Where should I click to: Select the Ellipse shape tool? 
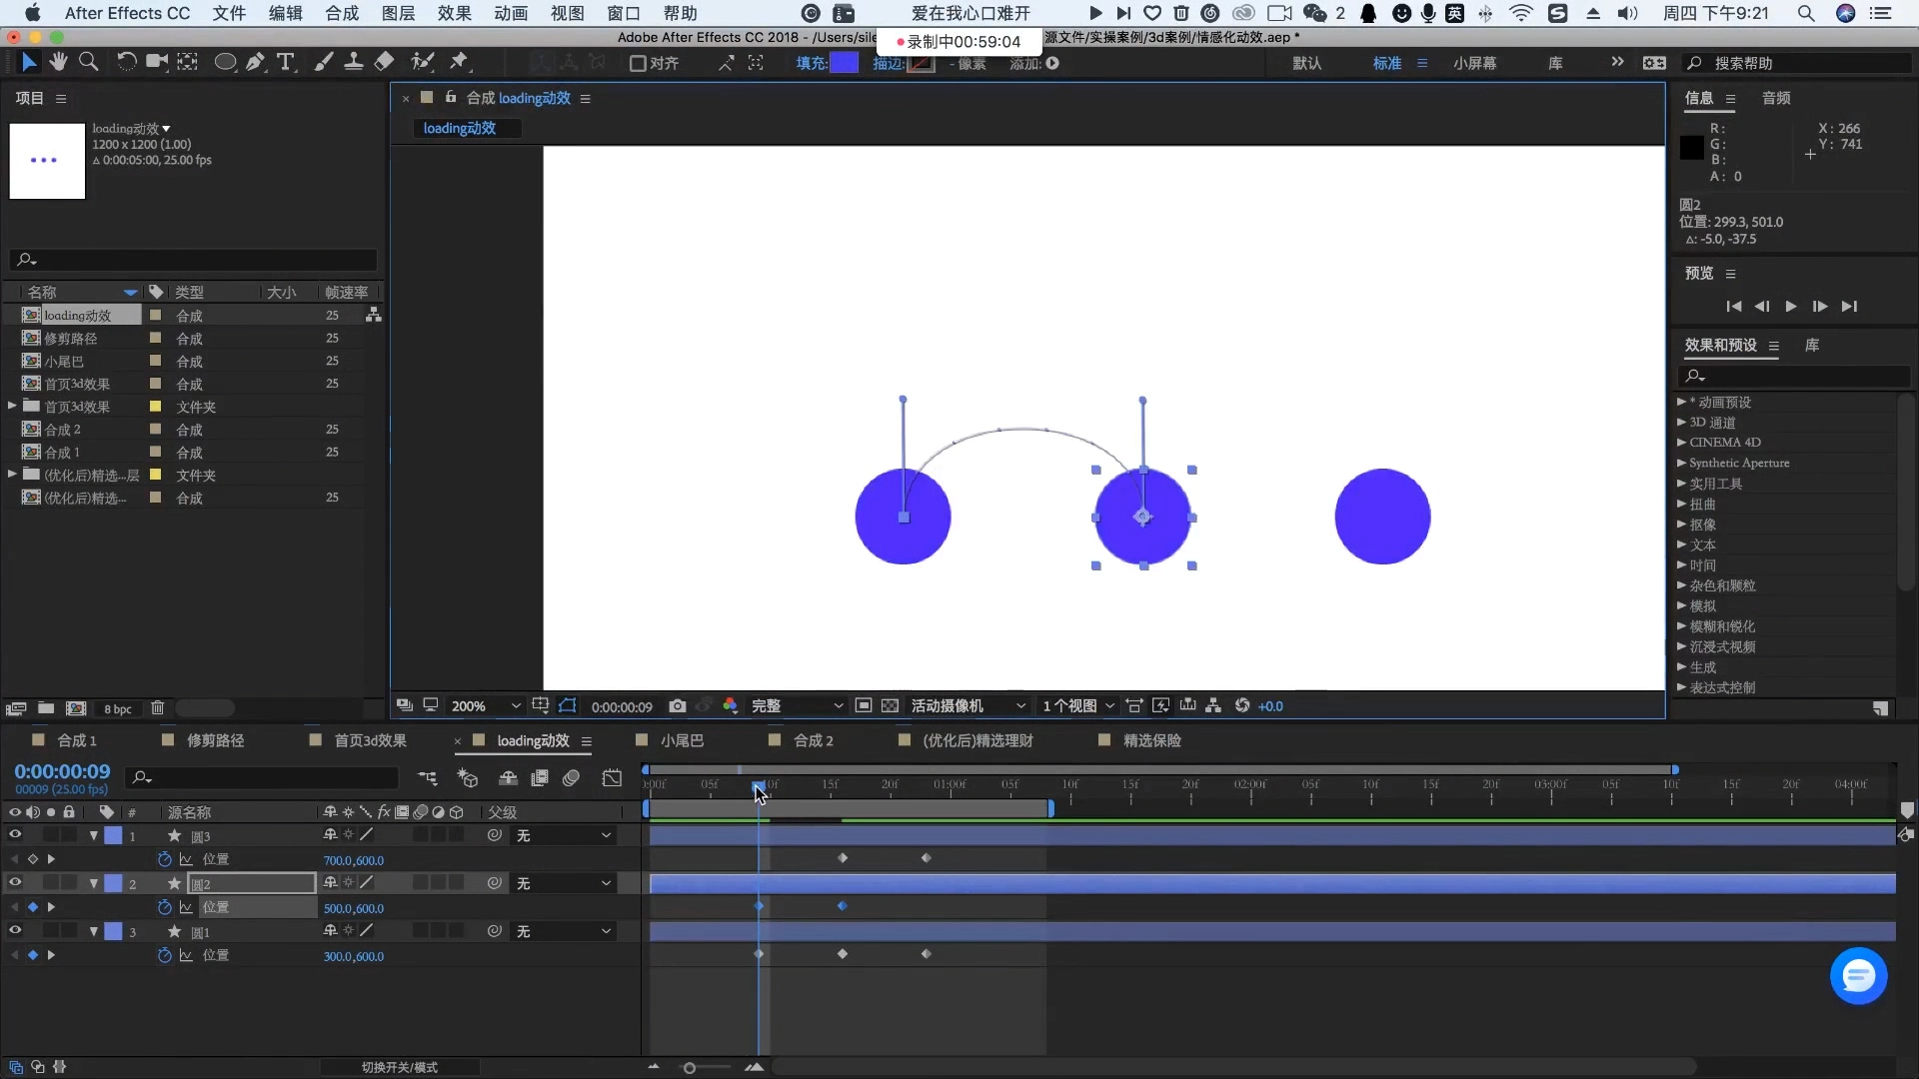click(x=225, y=62)
